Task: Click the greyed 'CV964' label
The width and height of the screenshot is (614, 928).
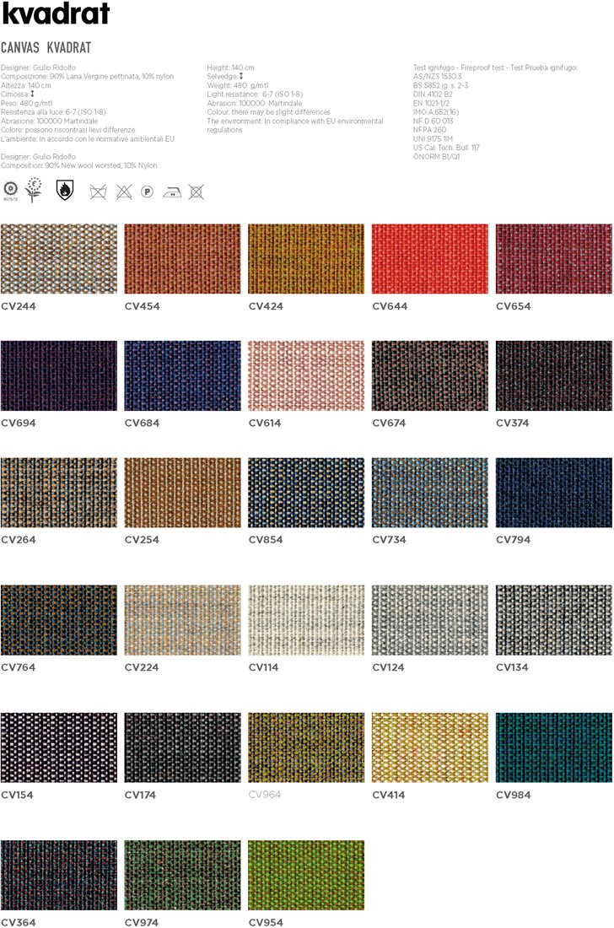Action: (x=265, y=795)
